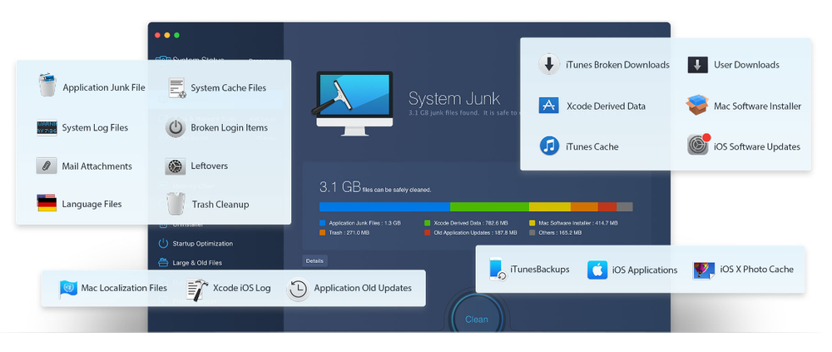Viewport: 832px width, 352px height.
Task: Click the Broken Login Items power icon
Action: 176,127
